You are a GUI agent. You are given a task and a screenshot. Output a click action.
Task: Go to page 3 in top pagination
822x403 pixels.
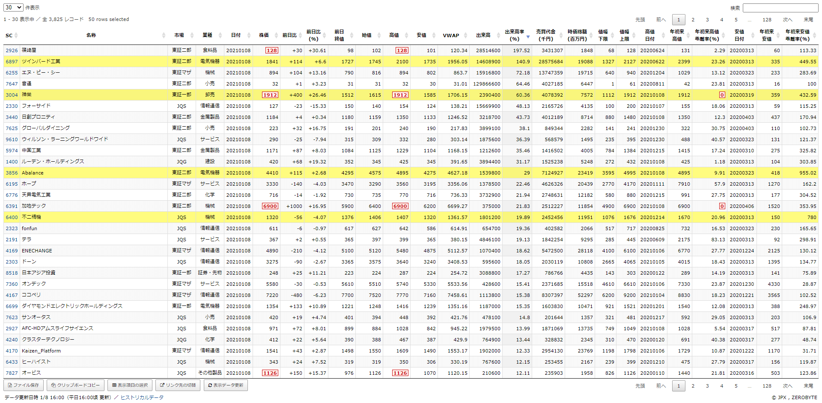point(707,20)
